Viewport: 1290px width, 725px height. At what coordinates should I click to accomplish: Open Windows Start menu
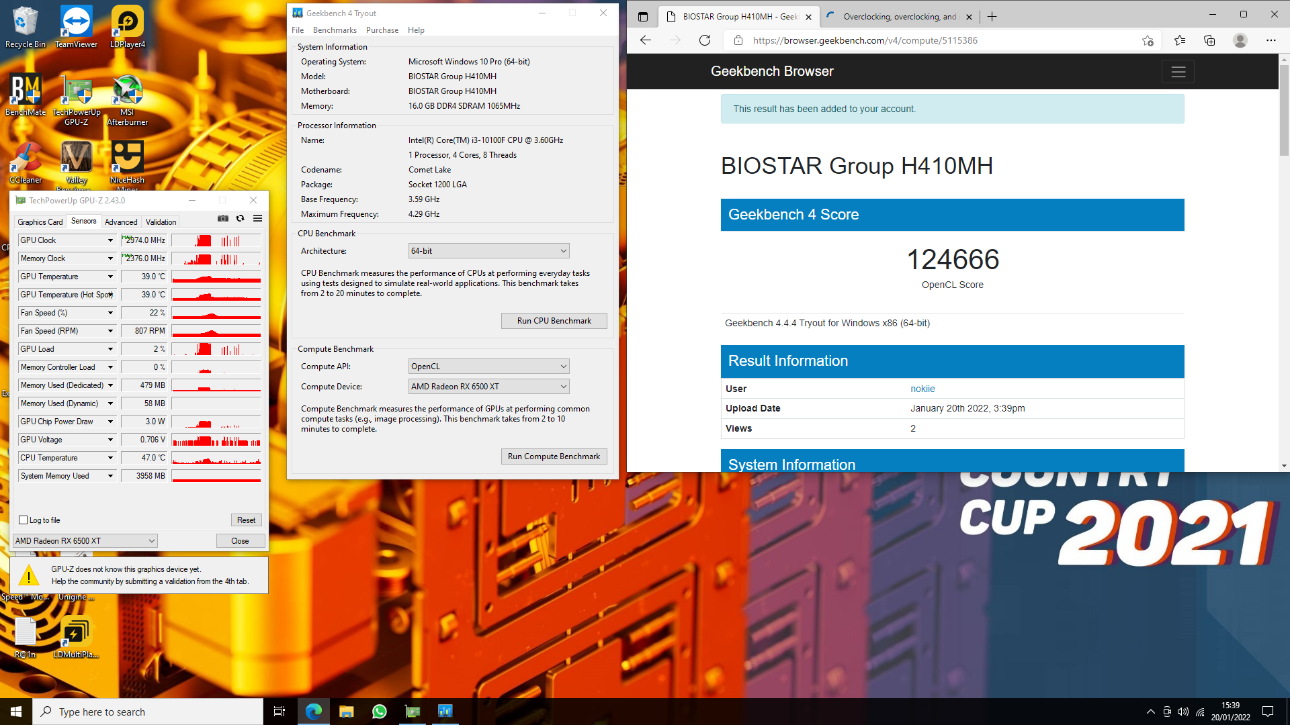pyautogui.click(x=16, y=712)
